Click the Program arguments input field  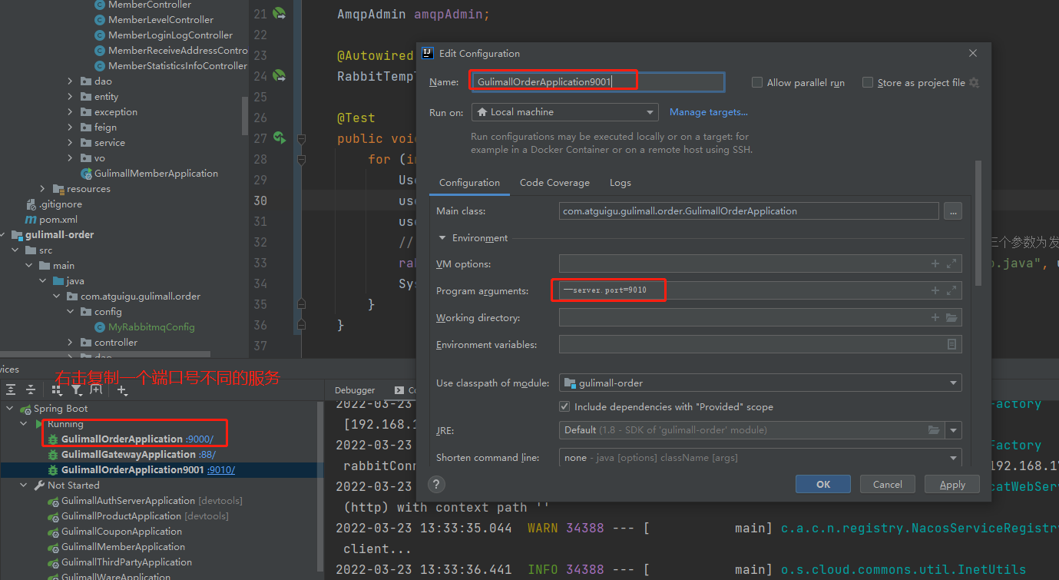760,291
